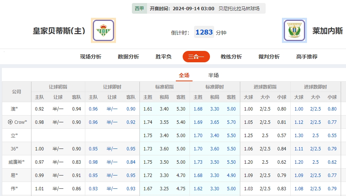Go to the 裁判分析 tab
346x196 pixels.
click(x=269, y=57)
